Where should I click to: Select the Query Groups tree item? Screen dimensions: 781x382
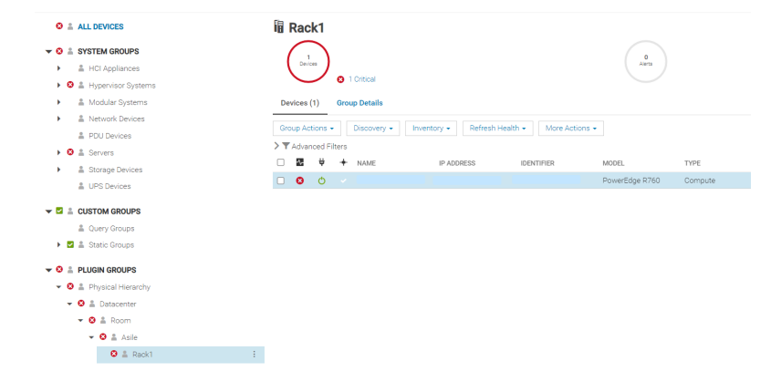111,228
